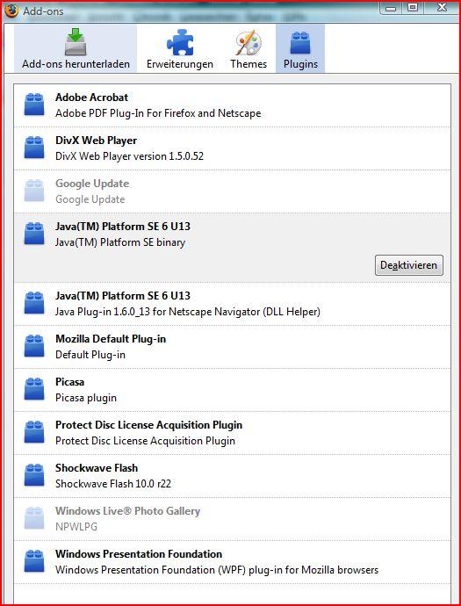Disable Java plugin with Deaktivieren button
Viewport: 461px width, 606px height.
(409, 265)
